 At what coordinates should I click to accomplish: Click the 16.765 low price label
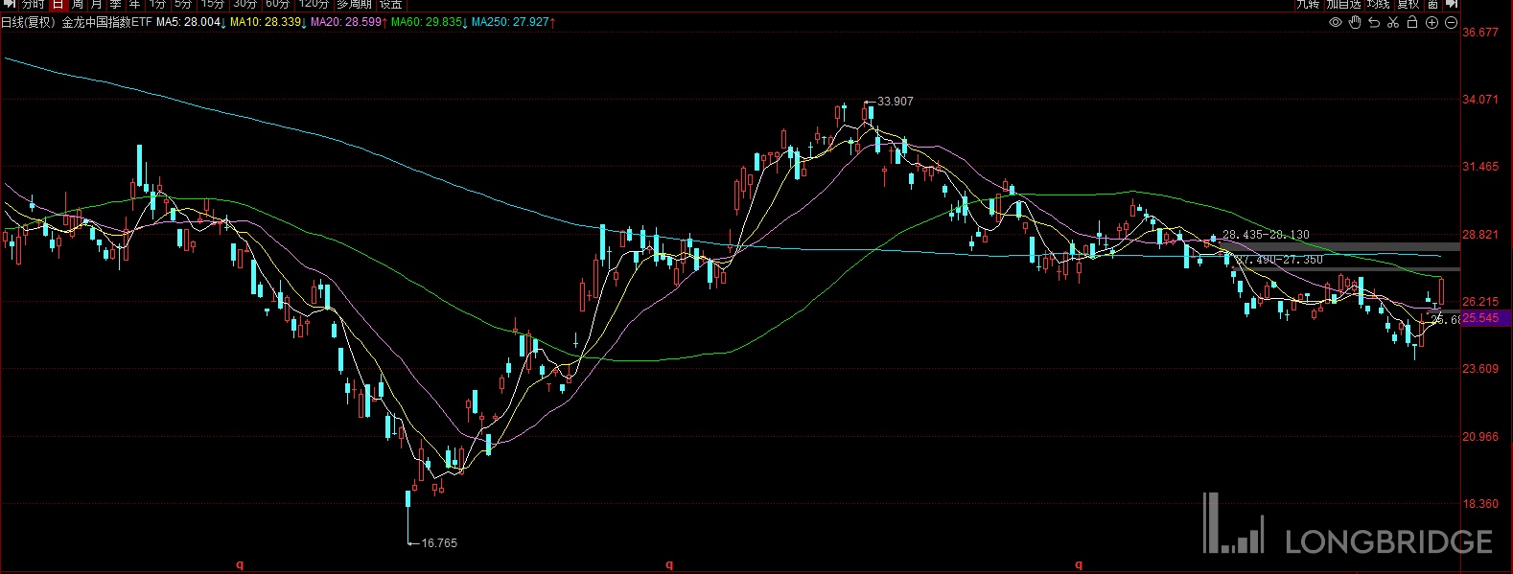pos(439,543)
